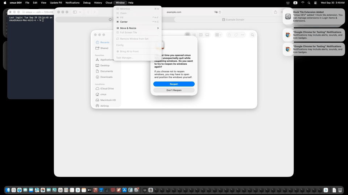Click Wi-Fi status icon in menu bar

(302, 3)
